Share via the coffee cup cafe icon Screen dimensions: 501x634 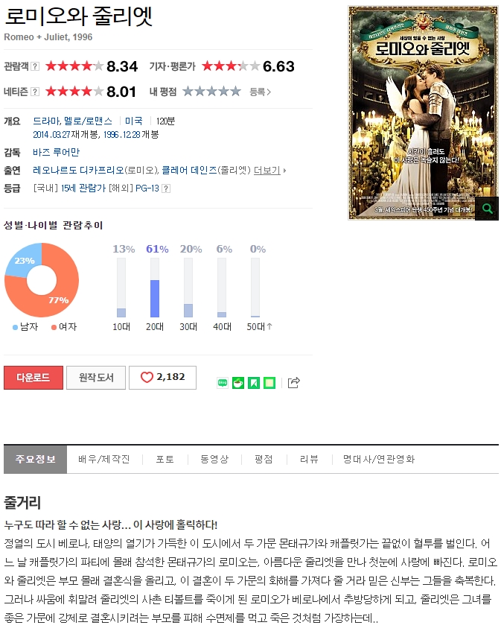point(238,382)
